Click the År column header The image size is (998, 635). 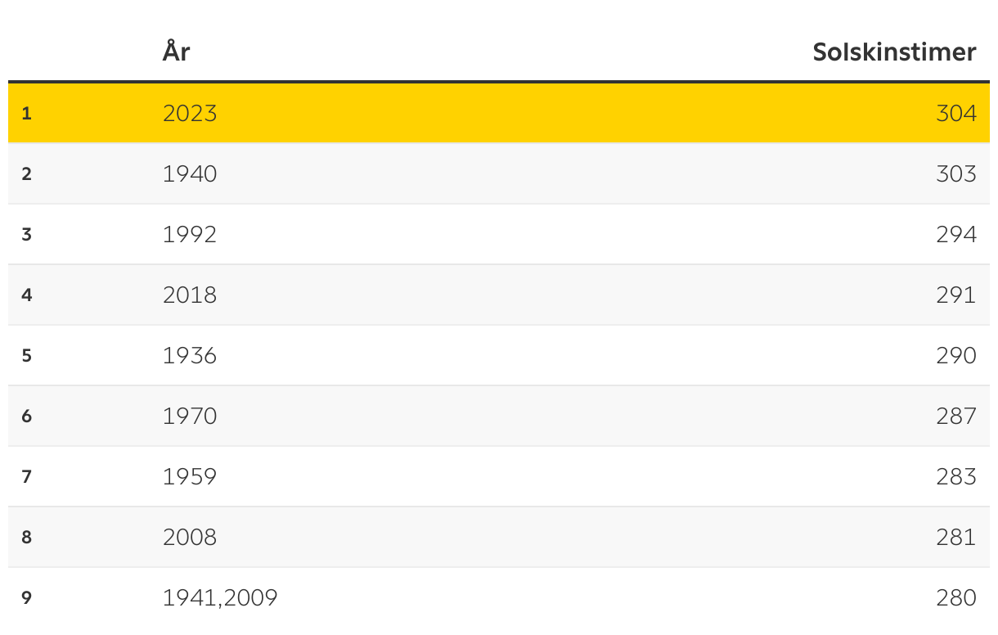(177, 51)
